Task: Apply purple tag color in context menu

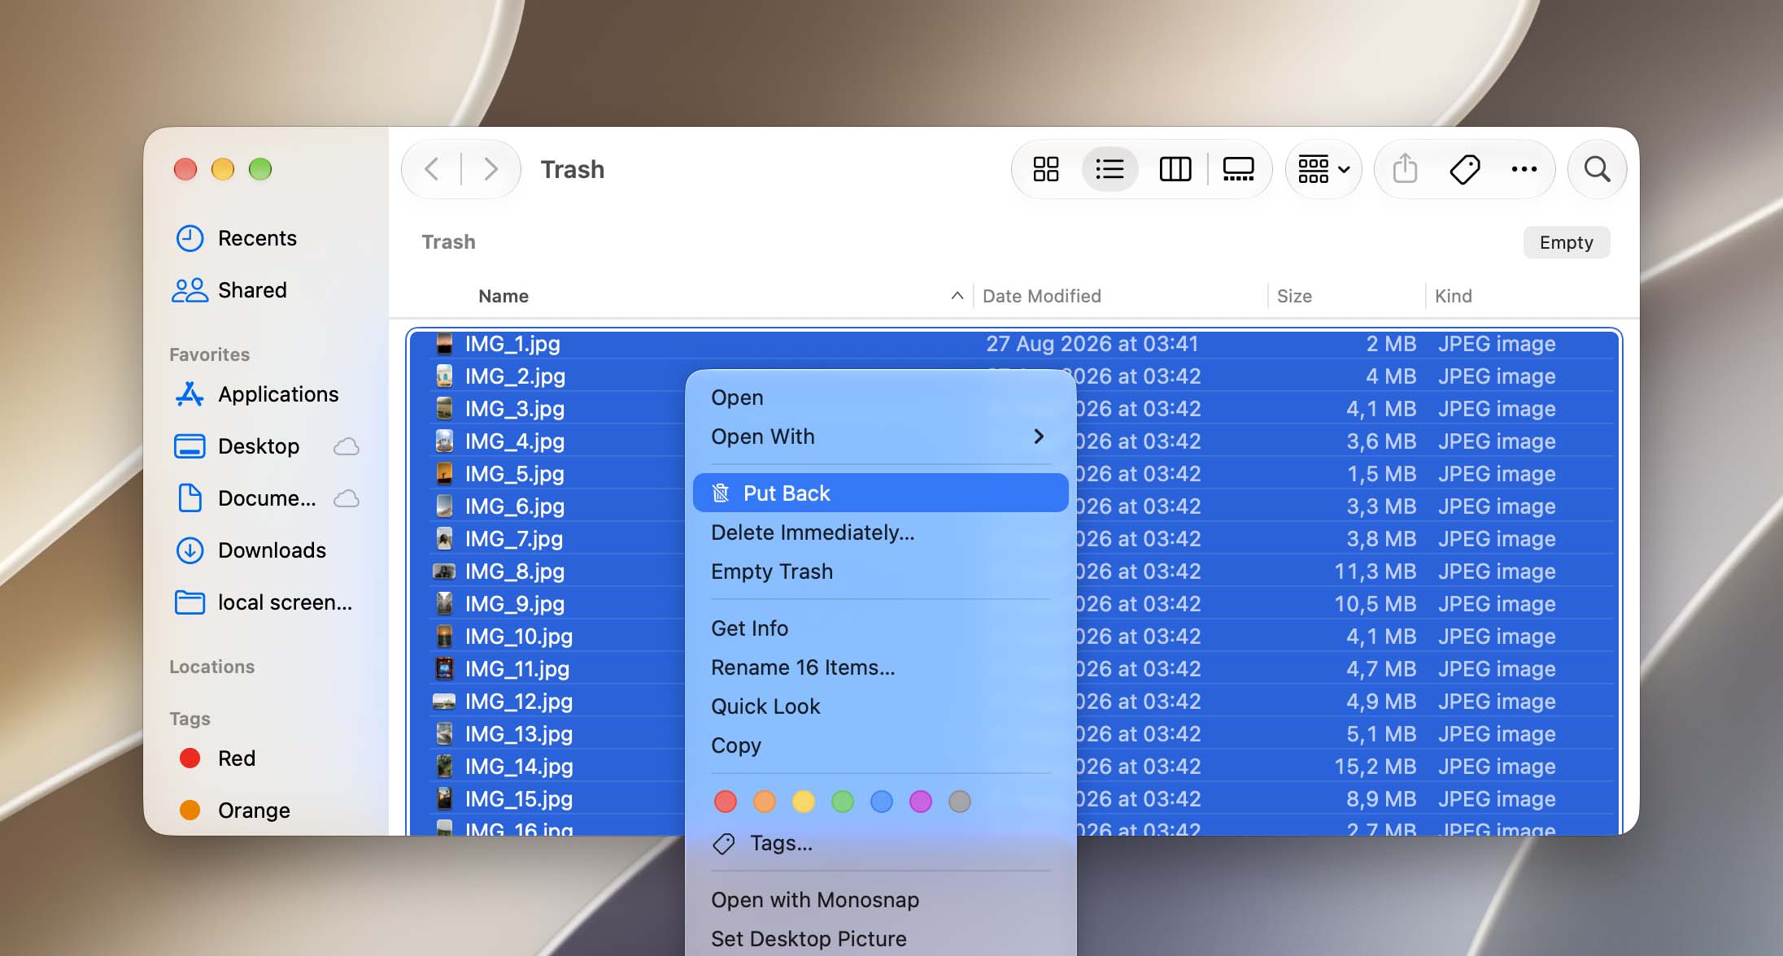Action: point(920,802)
